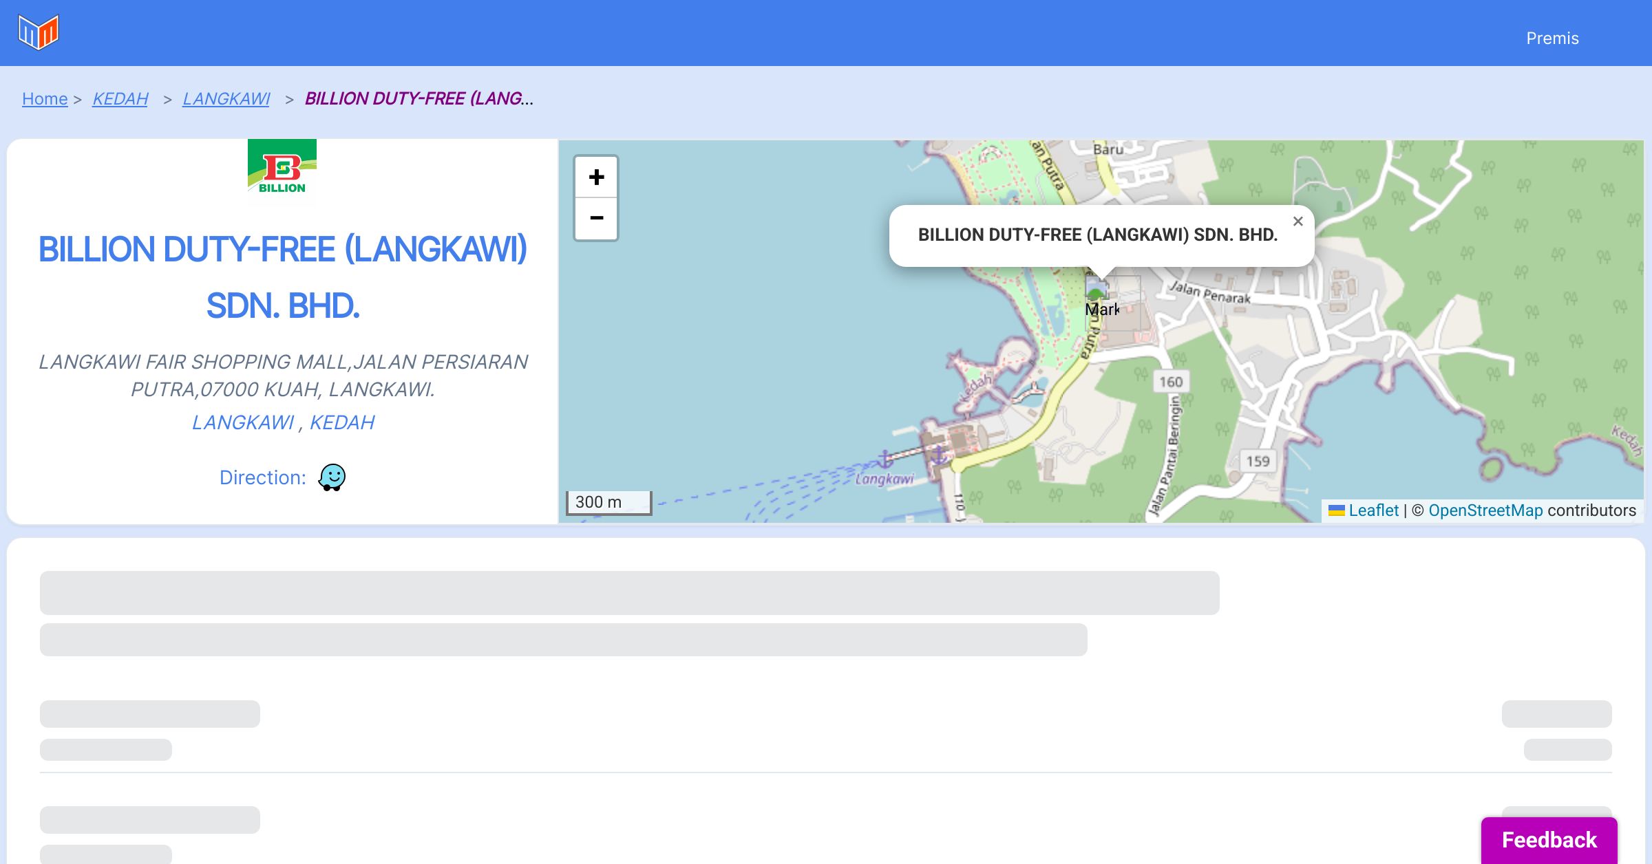
Task: Zoom out on the map
Action: pyautogui.click(x=596, y=219)
